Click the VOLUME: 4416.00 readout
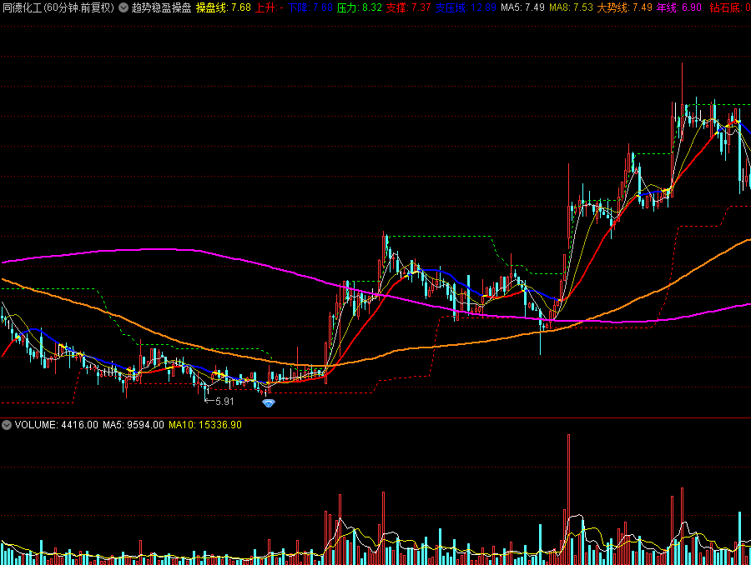This screenshot has width=751, height=565. pos(57,425)
